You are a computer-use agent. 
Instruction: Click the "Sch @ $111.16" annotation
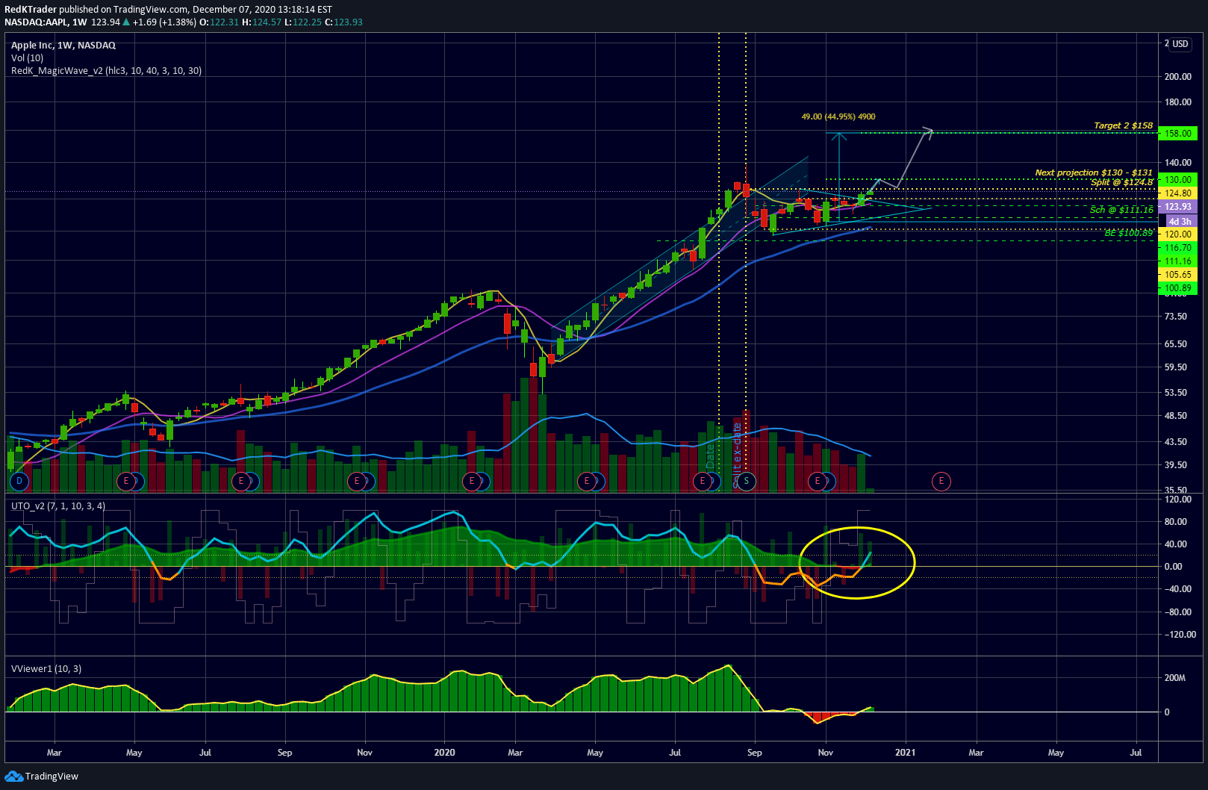coord(1121,210)
